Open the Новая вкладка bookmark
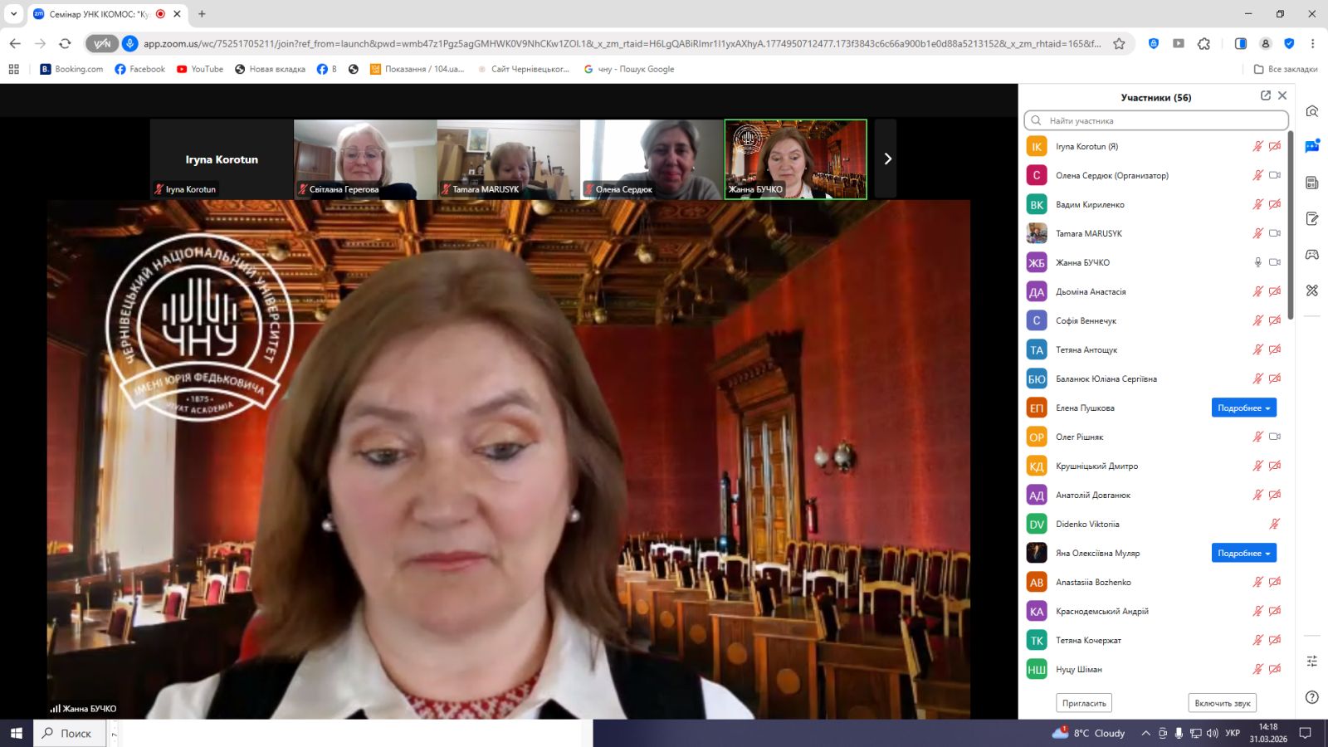This screenshot has height=747, width=1328. [x=270, y=69]
